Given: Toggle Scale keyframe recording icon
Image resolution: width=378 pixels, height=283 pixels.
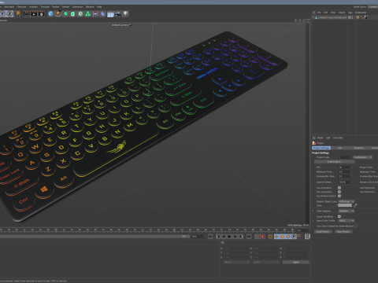Looking at the screenshot, I should [x=282, y=237].
